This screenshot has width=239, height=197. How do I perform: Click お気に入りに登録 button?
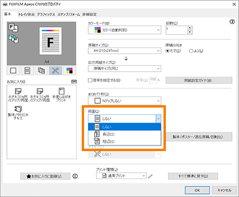click(45, 176)
